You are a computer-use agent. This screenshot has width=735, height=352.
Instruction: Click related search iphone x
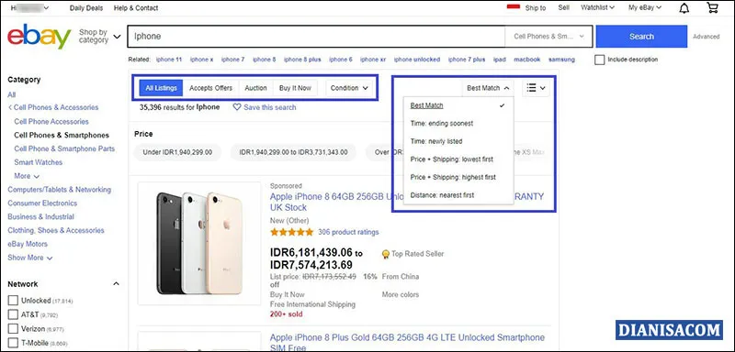tap(201, 60)
